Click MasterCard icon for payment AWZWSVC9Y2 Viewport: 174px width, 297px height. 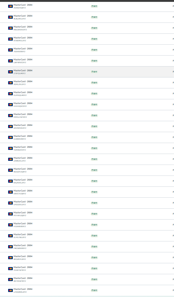[x=10, y=28]
